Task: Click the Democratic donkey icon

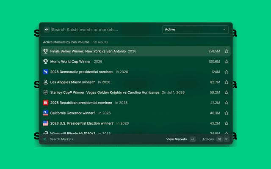Action: [46, 72]
